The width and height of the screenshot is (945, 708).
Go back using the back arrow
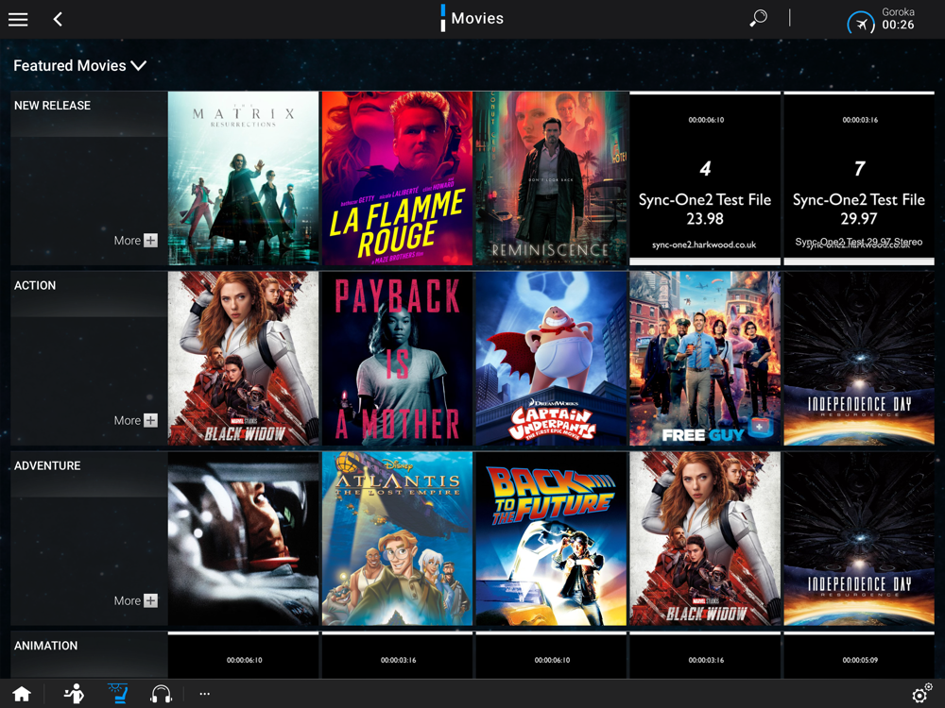(58, 19)
